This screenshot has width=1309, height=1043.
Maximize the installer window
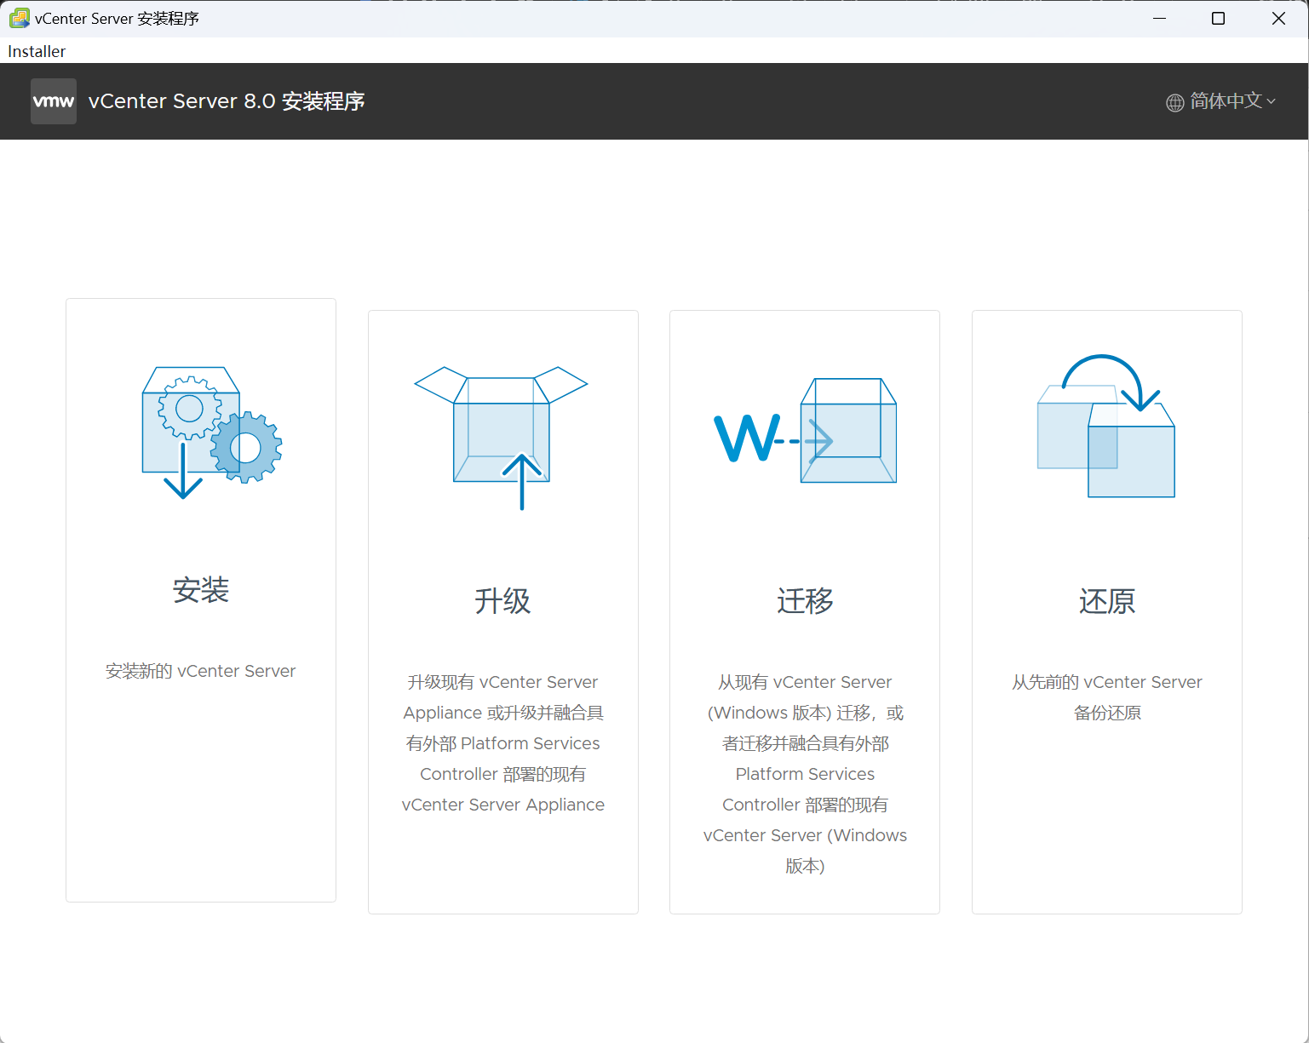1218,18
